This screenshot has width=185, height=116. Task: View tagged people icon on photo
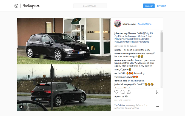pyautogui.click(x=21, y=107)
